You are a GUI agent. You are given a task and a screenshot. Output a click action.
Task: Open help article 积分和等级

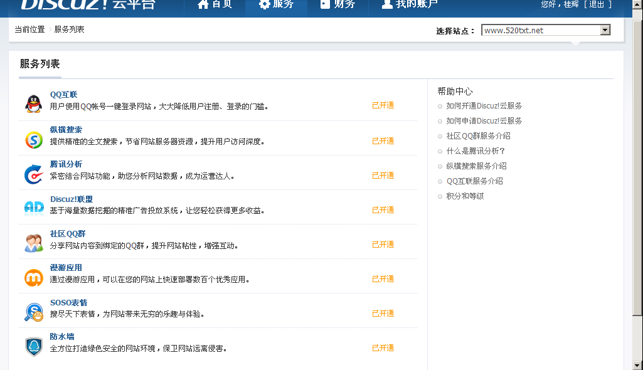click(465, 196)
